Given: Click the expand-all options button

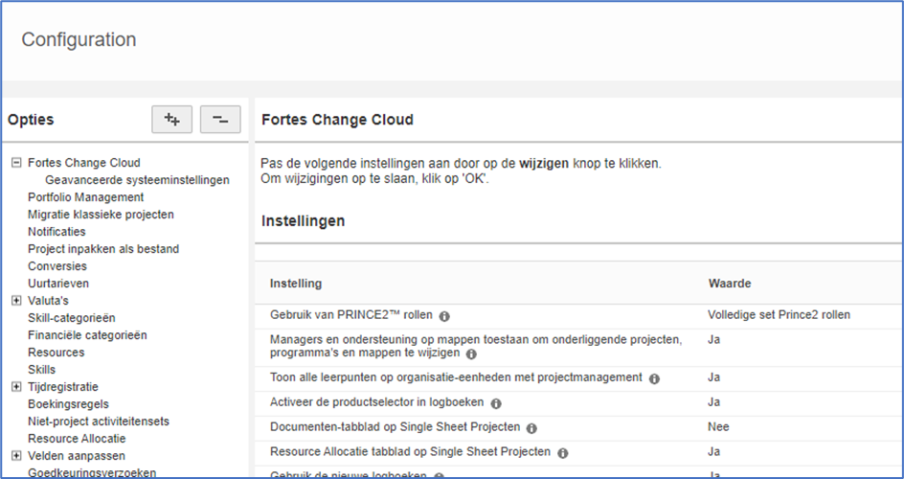Looking at the screenshot, I should pos(171,120).
